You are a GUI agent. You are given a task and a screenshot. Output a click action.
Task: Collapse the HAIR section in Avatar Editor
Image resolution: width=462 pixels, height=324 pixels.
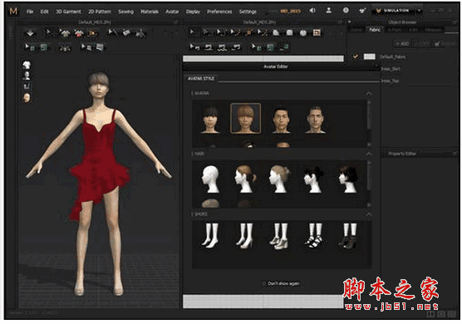click(368, 154)
